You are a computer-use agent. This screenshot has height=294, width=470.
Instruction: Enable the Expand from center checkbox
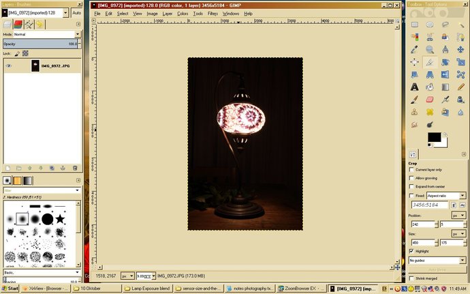click(x=411, y=186)
